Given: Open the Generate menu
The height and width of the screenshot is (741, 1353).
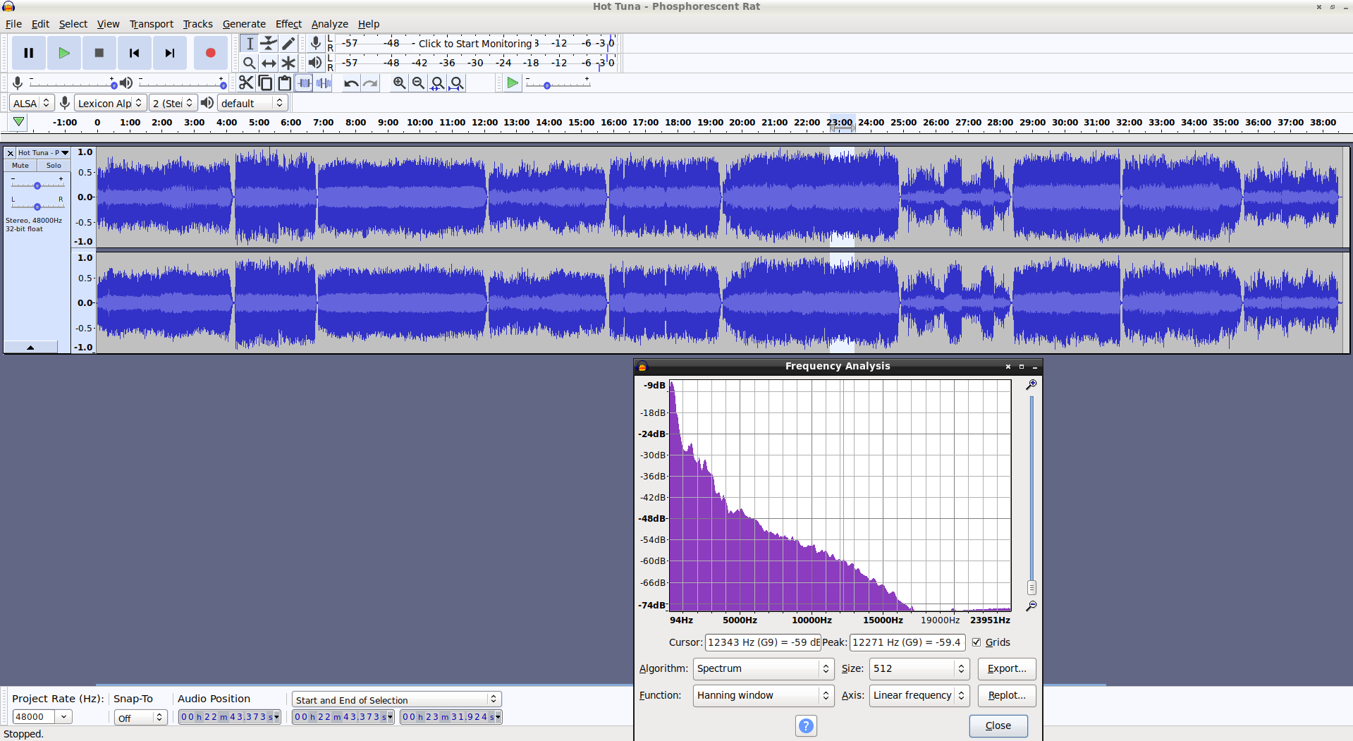Looking at the screenshot, I should [x=244, y=24].
